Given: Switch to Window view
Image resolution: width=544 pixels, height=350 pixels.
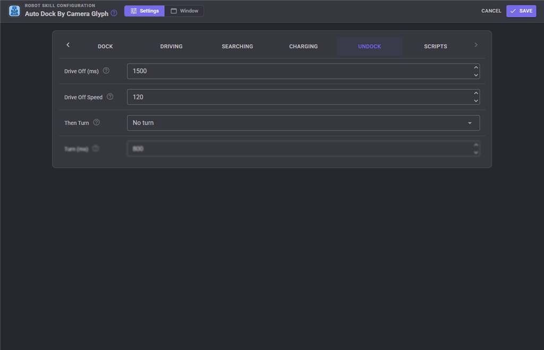Looking at the screenshot, I should click(x=184, y=11).
